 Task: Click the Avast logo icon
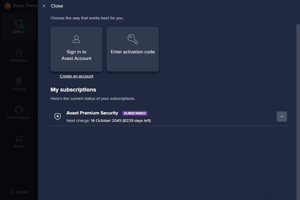click(7, 6)
